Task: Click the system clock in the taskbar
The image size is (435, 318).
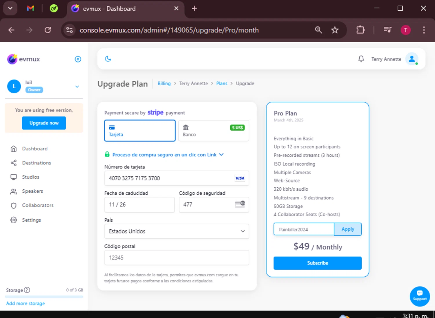Action: click(415, 315)
